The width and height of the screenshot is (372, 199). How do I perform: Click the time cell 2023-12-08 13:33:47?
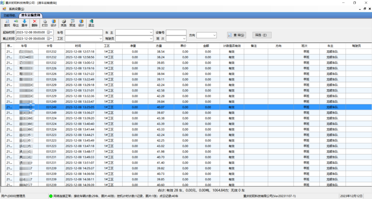[x=80, y=102]
